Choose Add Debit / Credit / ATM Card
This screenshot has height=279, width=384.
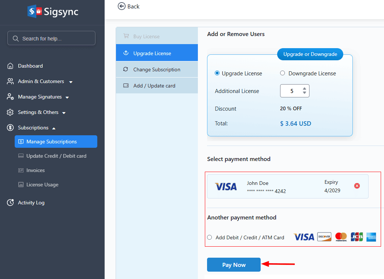[210, 237]
